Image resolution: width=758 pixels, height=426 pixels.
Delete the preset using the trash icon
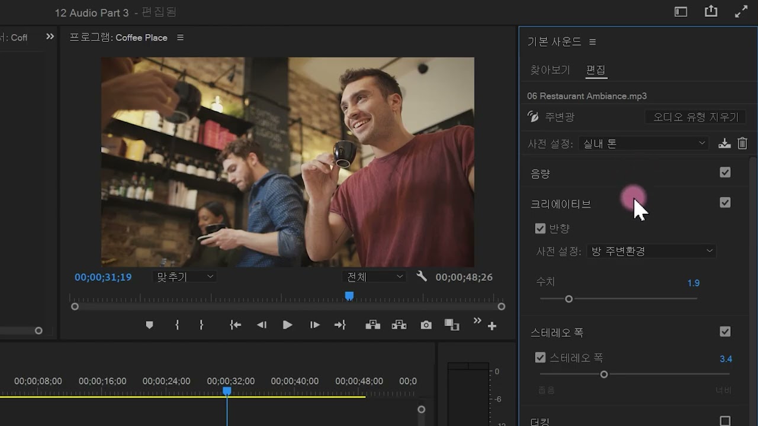(743, 143)
